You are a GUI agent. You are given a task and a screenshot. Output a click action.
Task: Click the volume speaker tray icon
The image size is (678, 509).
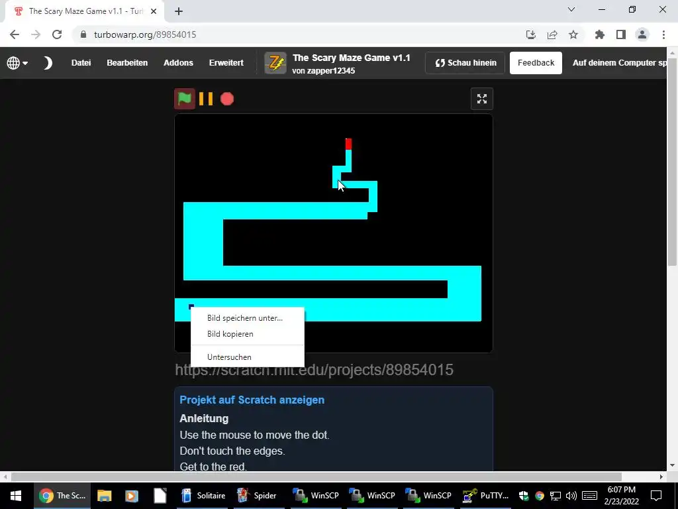click(x=571, y=496)
